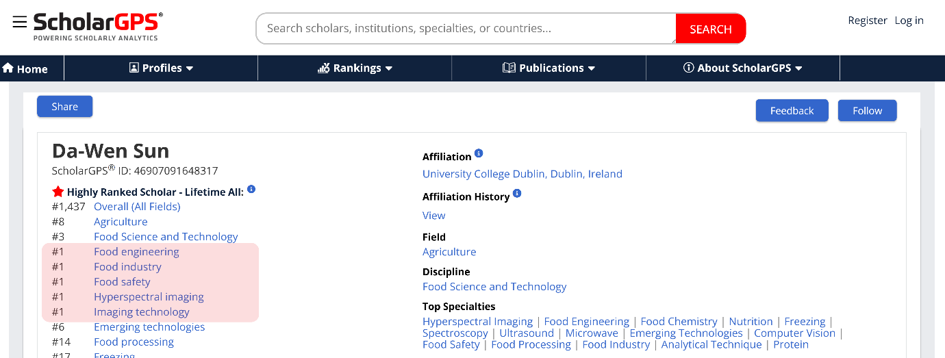Click the Home house icon
This screenshot has width=945, height=358.
(x=8, y=68)
